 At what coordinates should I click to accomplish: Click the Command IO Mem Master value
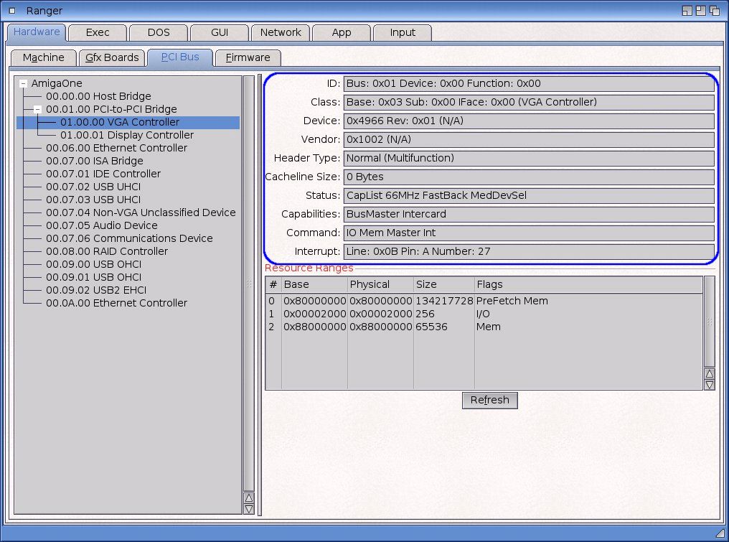(x=529, y=233)
